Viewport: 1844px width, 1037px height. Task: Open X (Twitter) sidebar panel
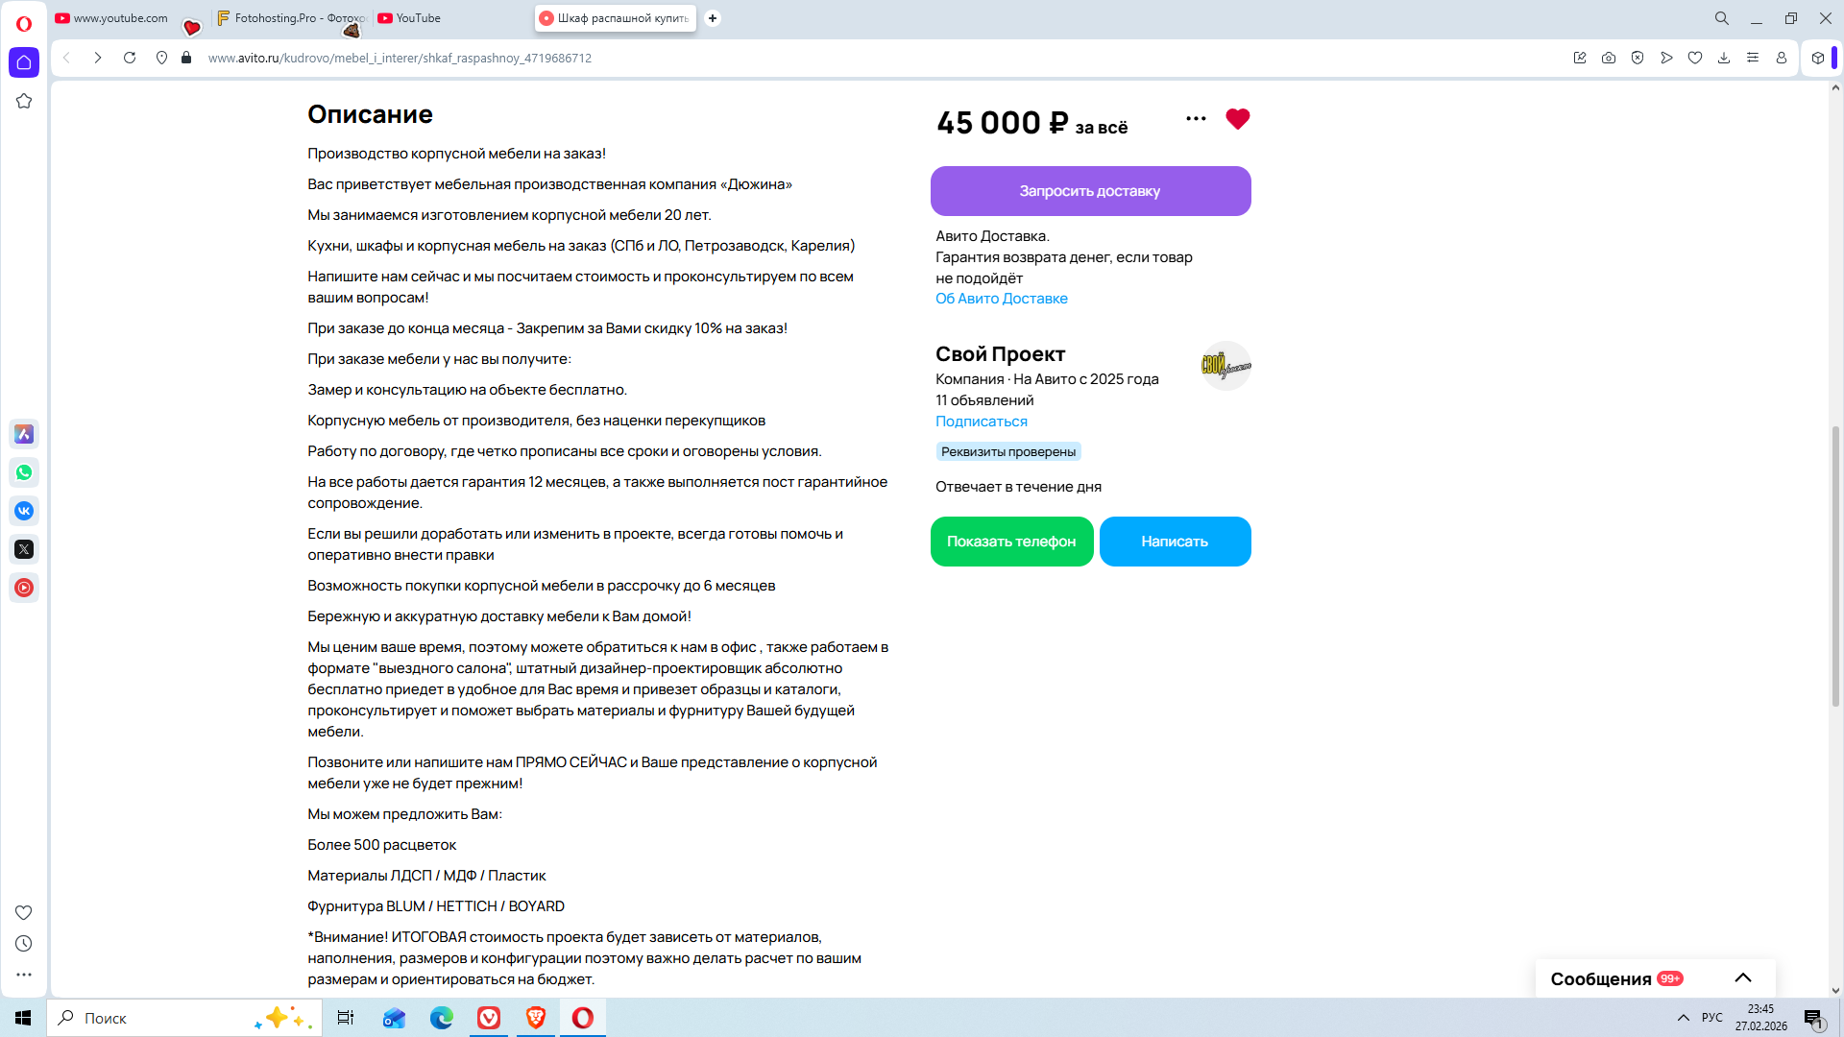[24, 549]
